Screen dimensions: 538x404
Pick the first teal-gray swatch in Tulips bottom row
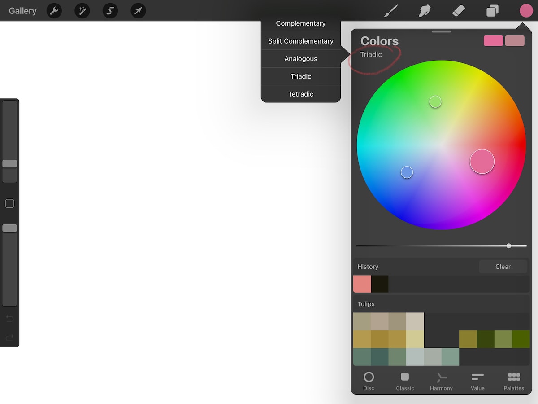coord(362,357)
